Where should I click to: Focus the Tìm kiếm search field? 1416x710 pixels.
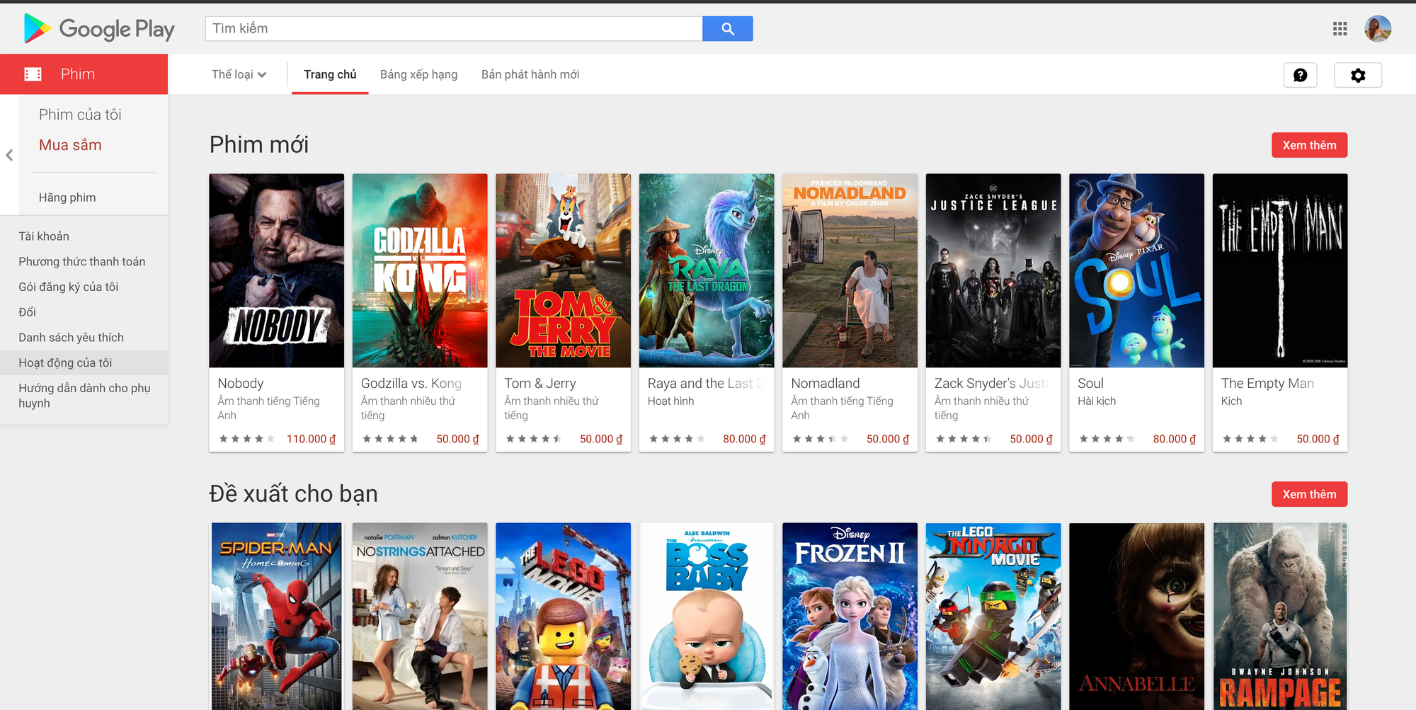pyautogui.click(x=454, y=29)
